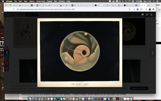This screenshot has width=161, height=101.
Task: Open the About navigation item
Action: tap(96, 15)
